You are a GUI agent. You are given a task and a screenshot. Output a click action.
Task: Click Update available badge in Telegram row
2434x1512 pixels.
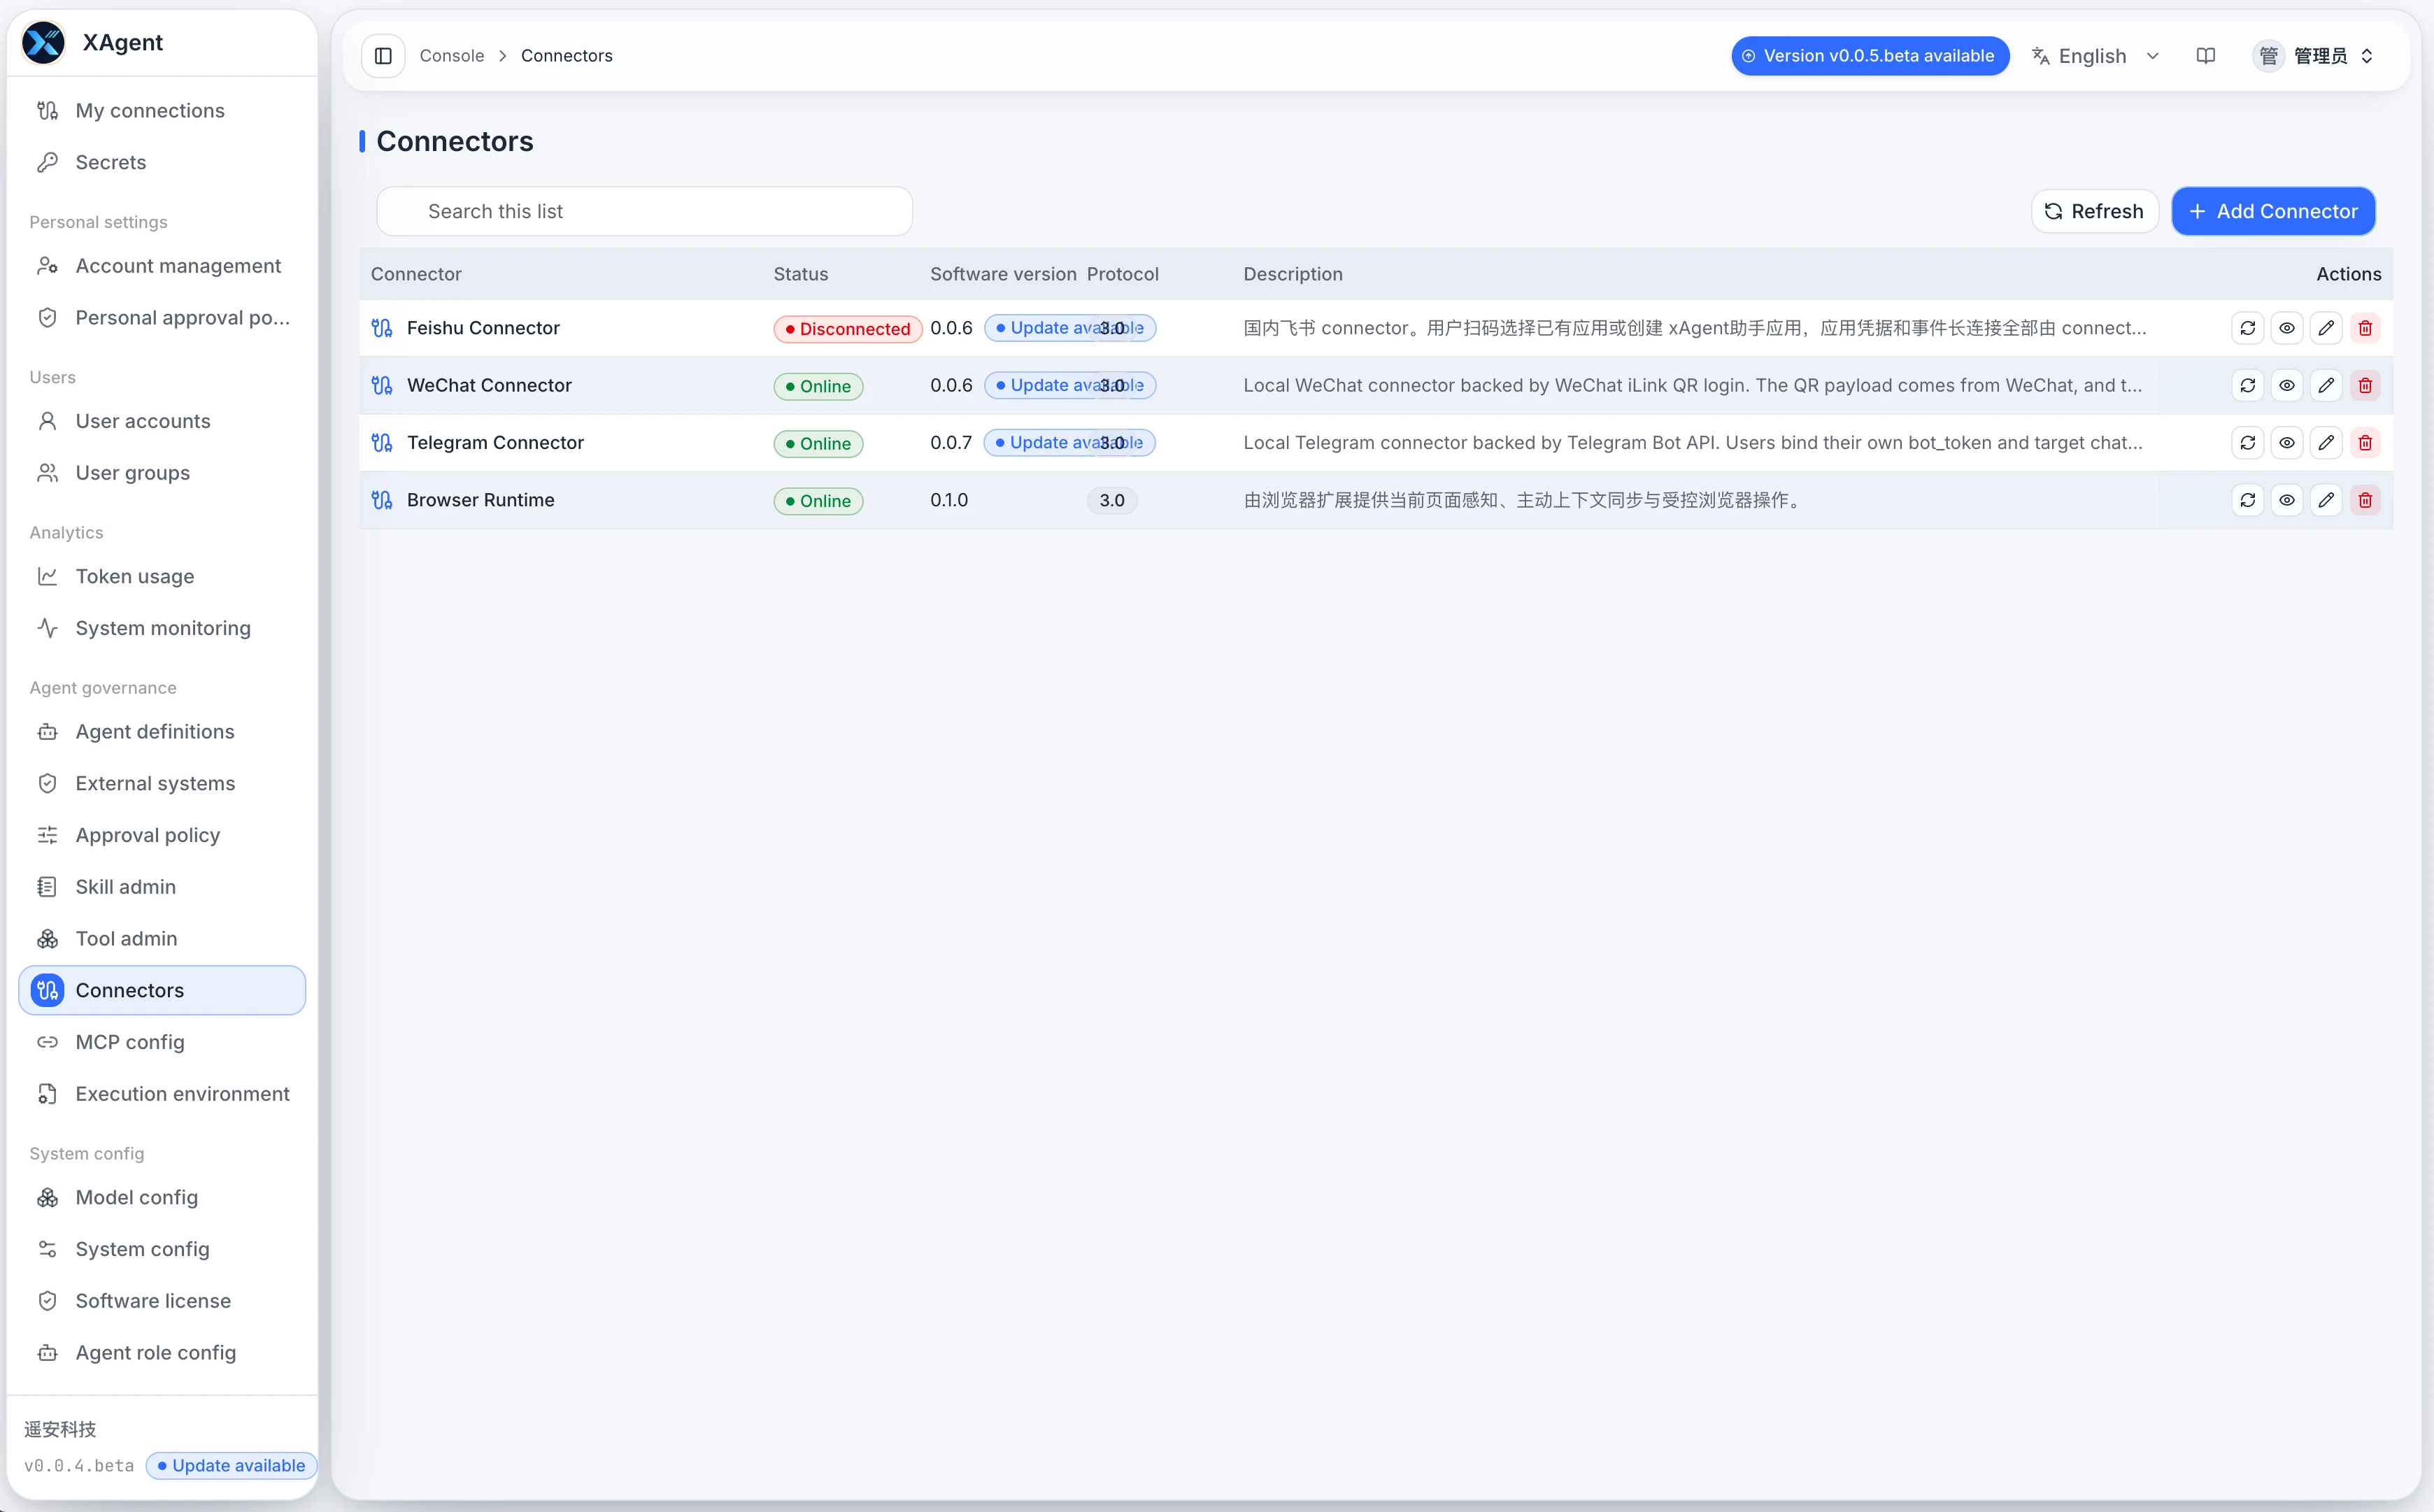coord(1069,442)
